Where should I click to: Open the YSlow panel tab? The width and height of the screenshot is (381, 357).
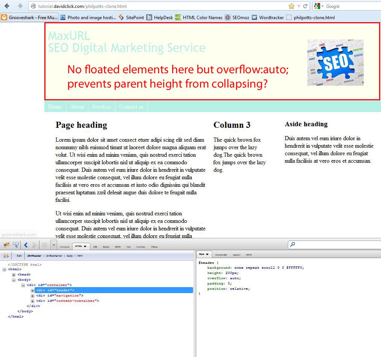click(154, 247)
